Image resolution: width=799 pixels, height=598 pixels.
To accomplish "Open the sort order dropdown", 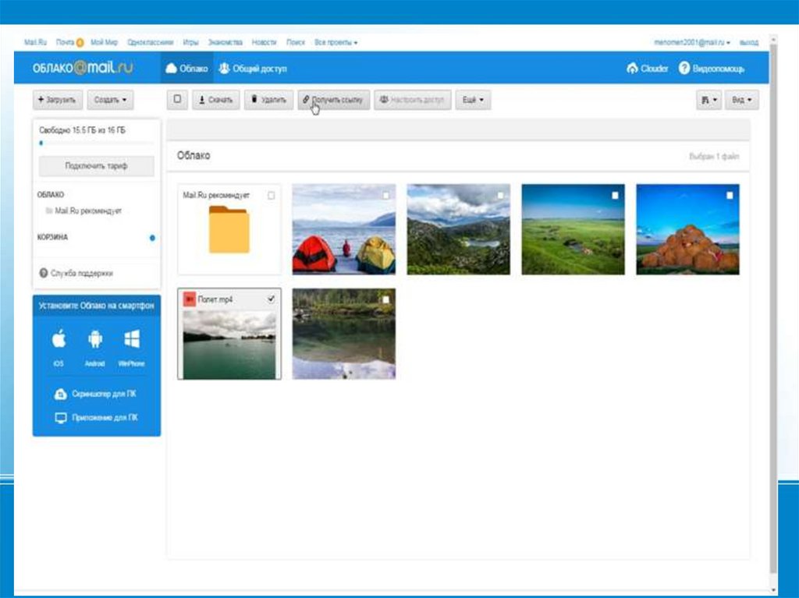I will 708,100.
